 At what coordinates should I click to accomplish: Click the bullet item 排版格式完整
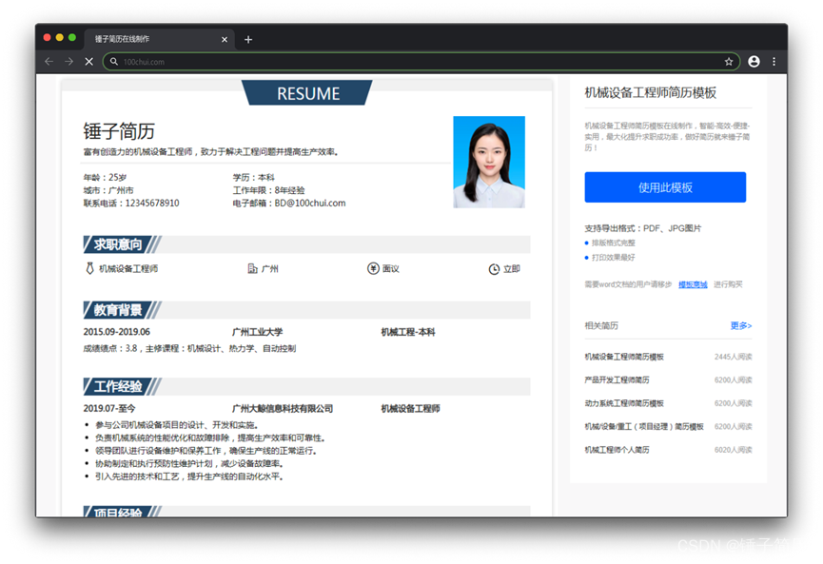(613, 243)
